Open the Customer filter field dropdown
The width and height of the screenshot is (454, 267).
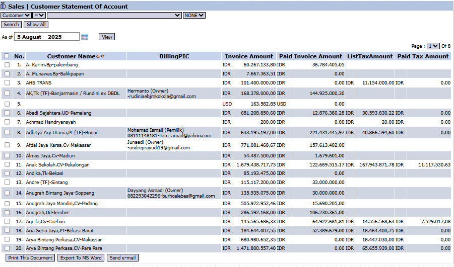click(x=16, y=16)
